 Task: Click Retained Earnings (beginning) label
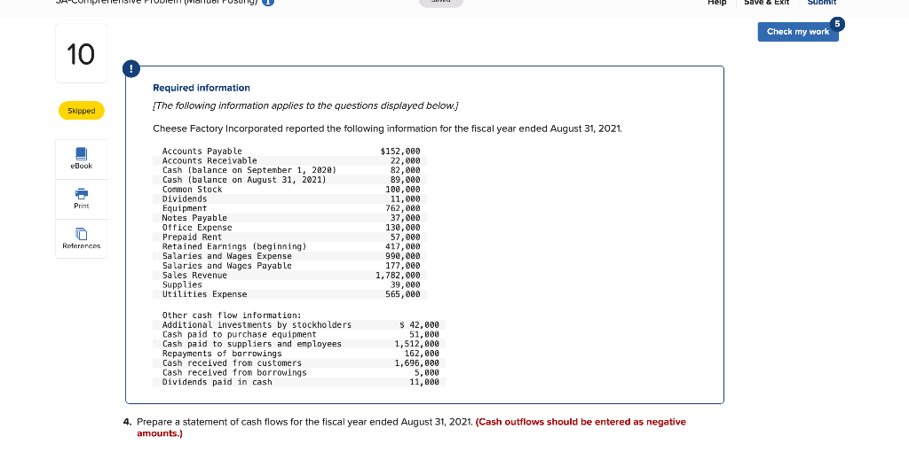[234, 246]
